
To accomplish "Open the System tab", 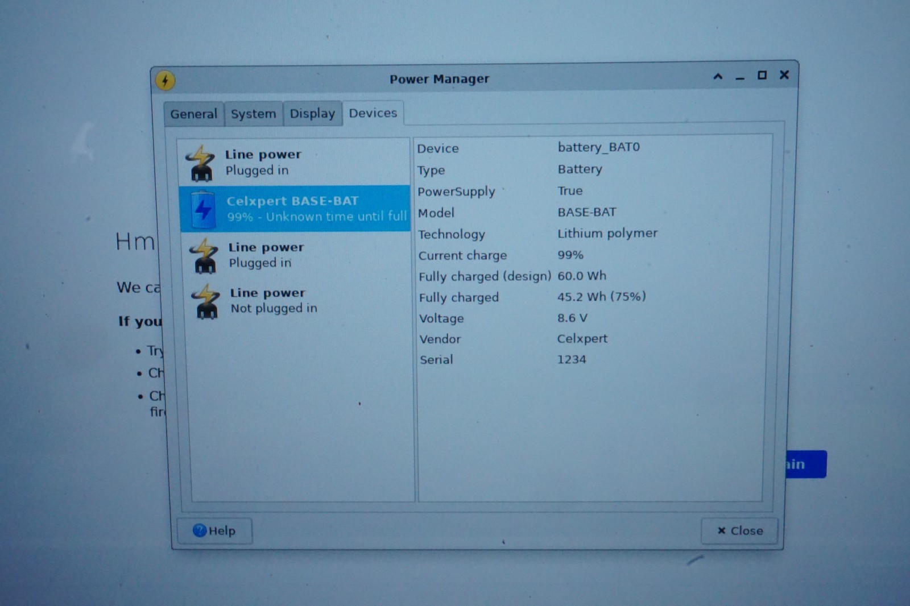I will [253, 114].
